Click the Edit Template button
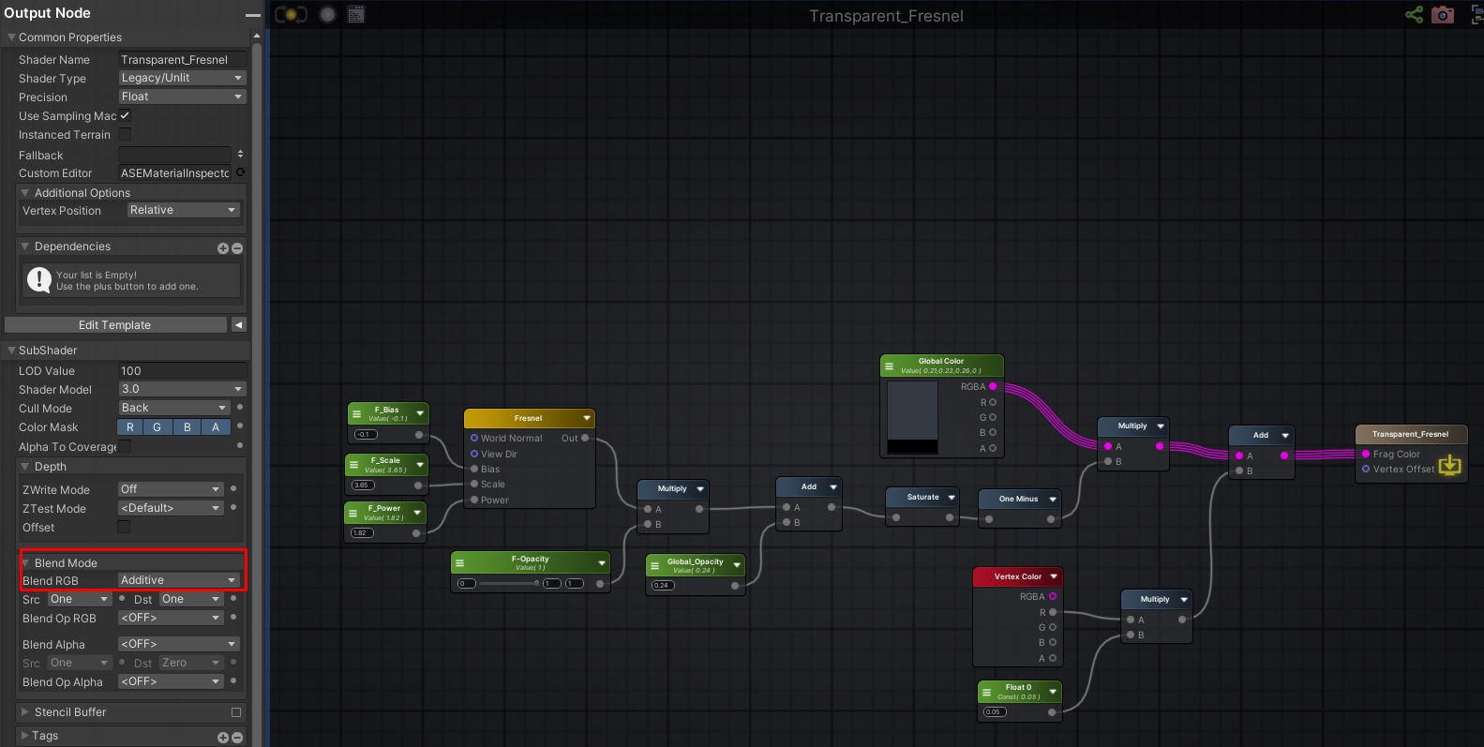The image size is (1484, 747). coord(115,324)
